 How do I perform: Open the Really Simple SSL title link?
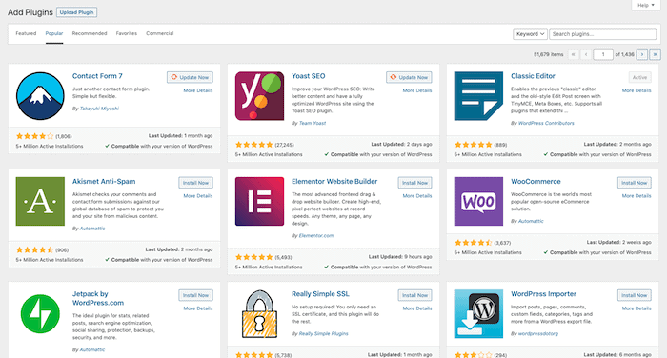coord(320,294)
